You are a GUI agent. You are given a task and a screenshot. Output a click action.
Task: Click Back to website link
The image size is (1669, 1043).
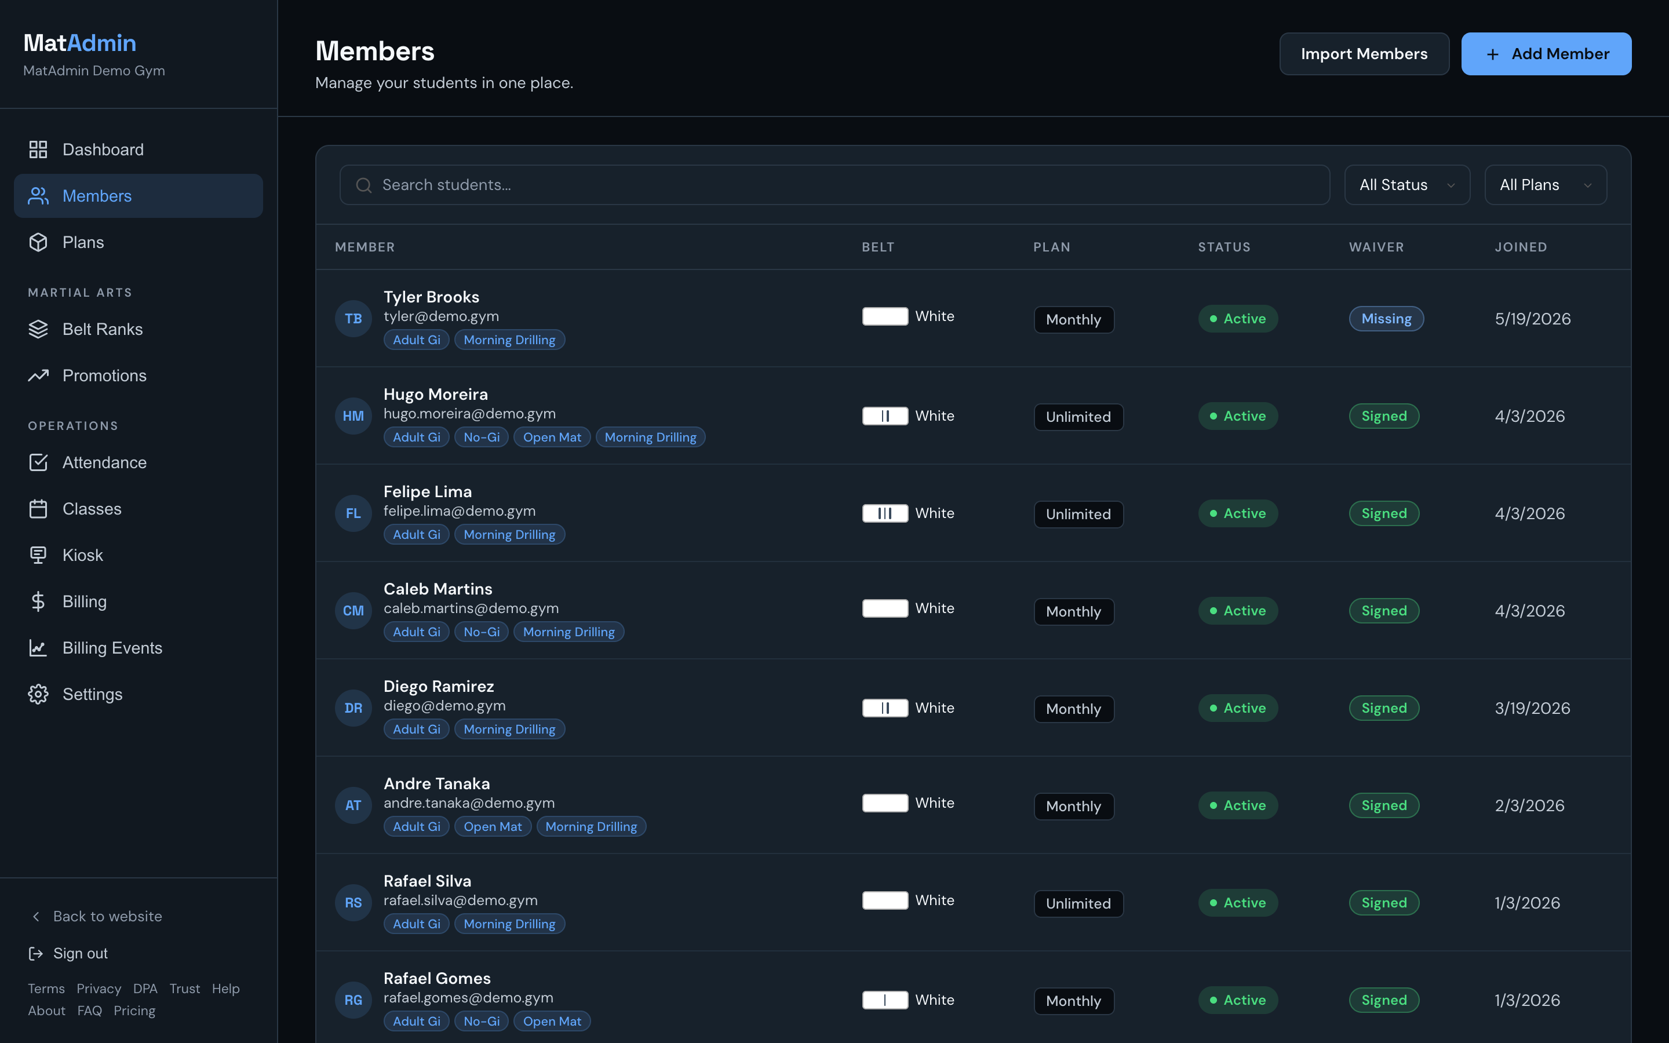(x=95, y=916)
